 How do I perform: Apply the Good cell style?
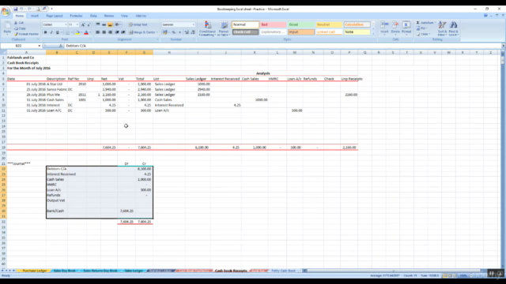point(300,24)
